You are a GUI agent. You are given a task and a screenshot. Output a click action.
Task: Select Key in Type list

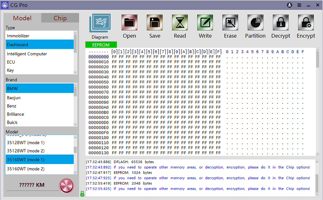click(x=39, y=70)
